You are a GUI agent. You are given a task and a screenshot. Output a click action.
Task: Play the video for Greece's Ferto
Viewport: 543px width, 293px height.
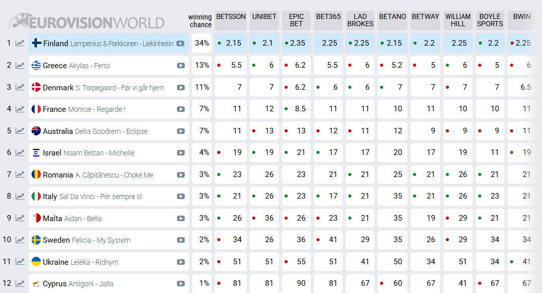click(x=180, y=66)
